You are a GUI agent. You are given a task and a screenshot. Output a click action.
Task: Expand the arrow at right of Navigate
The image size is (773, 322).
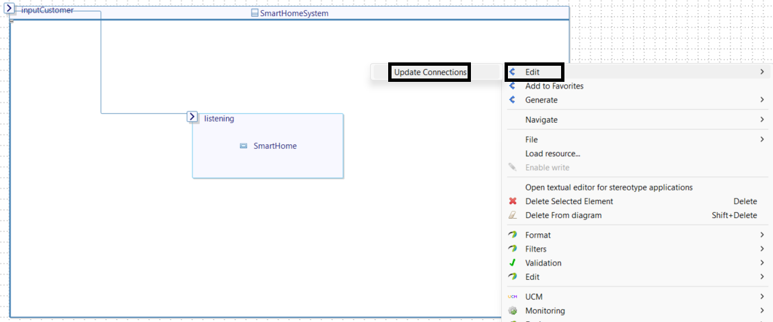762,119
